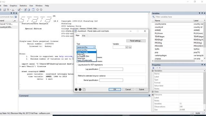206x116 pixels.
Task: Click OK in the xtunitroot dialog
Action: tap(115, 90)
